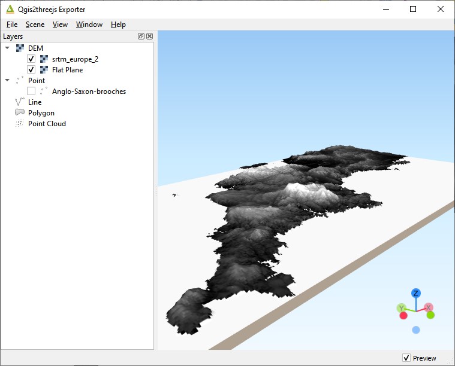The height and width of the screenshot is (366, 455).
Task: Click the Anglo-Saxon-brooches point icon
Action: pos(44,91)
